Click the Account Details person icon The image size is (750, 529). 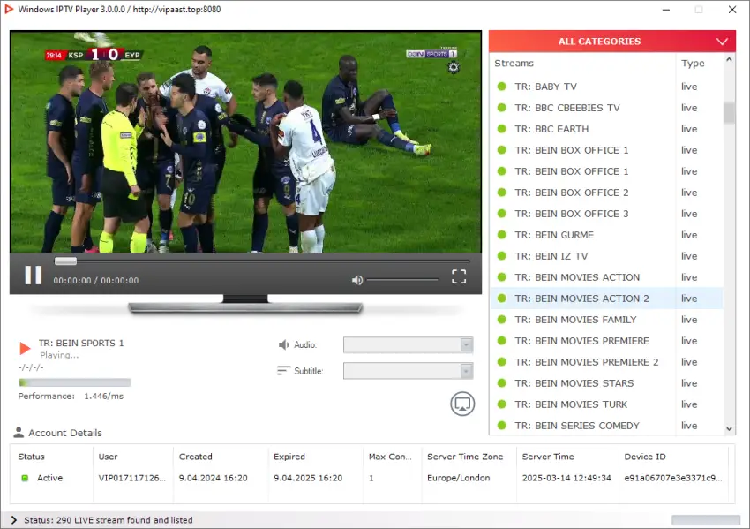(x=19, y=432)
